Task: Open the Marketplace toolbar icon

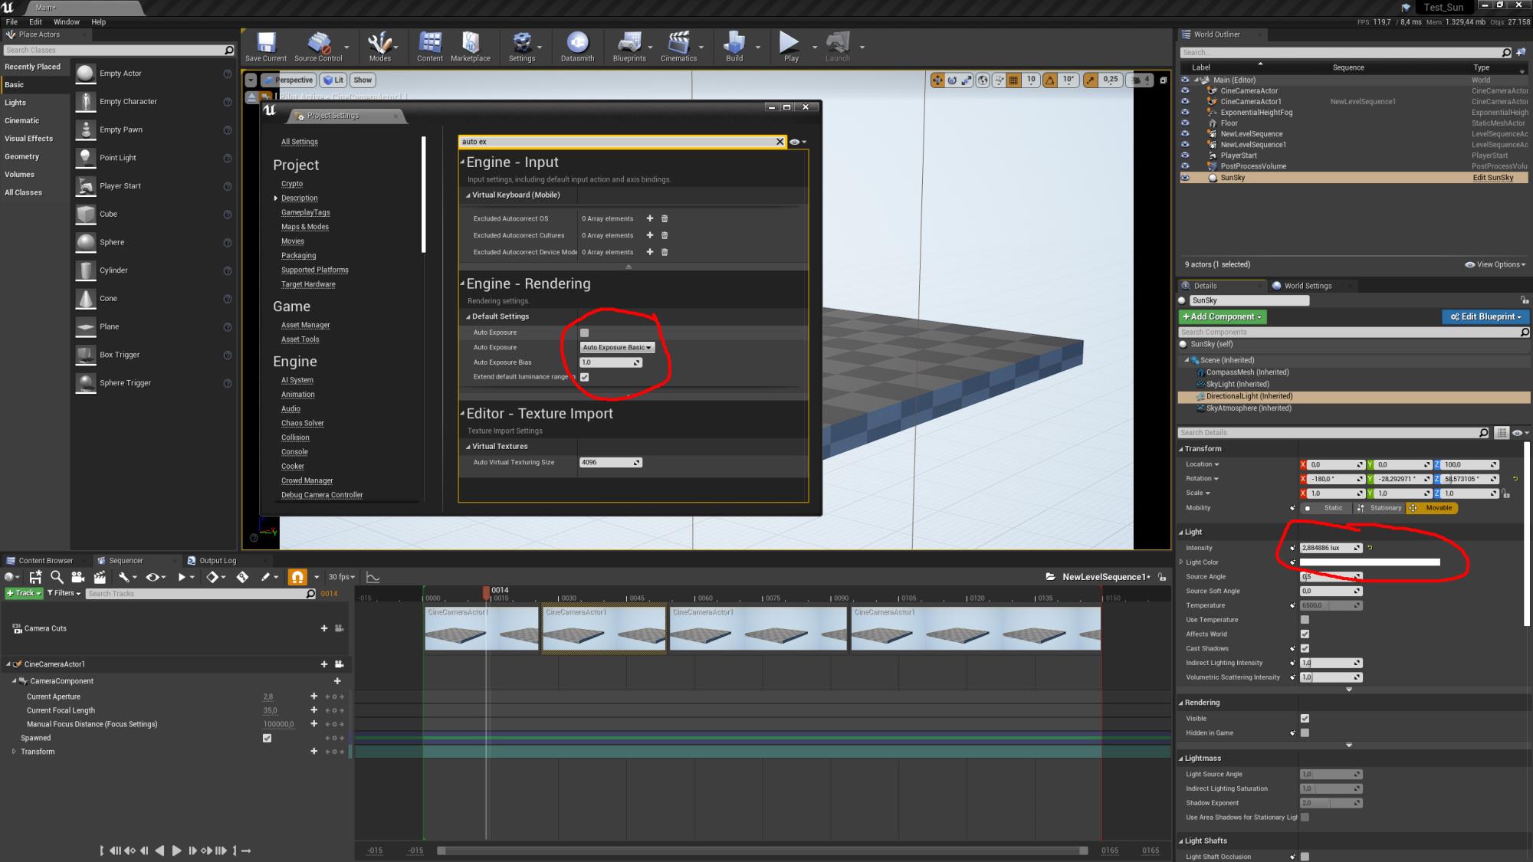Action: tap(470, 46)
